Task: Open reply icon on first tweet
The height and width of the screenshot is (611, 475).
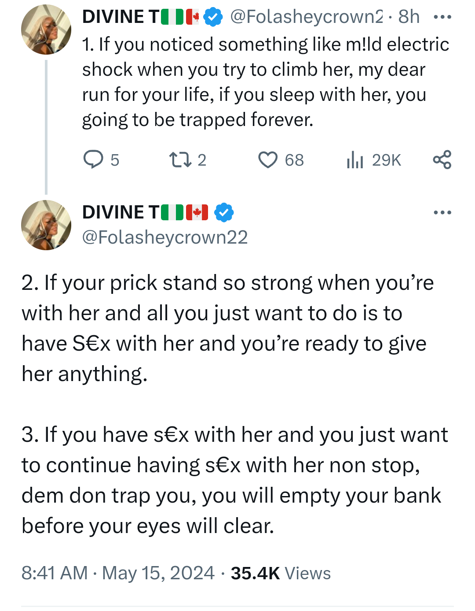Action: coord(93,159)
